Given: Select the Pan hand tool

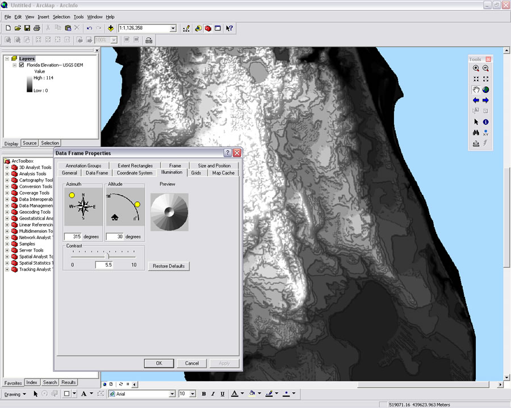Looking at the screenshot, I should pos(476,90).
